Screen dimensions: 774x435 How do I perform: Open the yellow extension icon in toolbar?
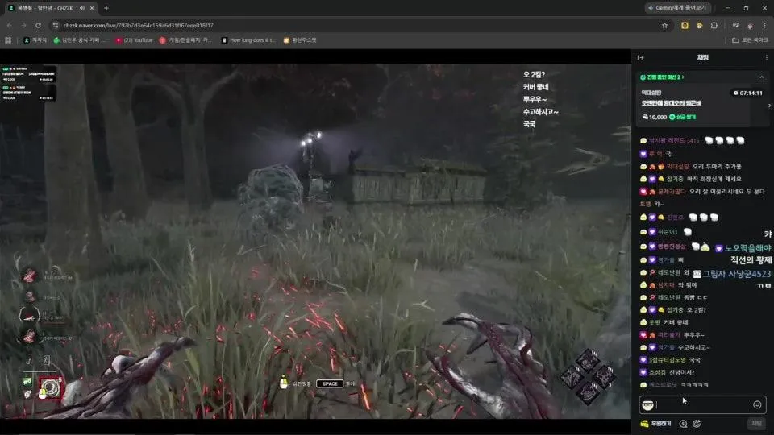(685, 25)
